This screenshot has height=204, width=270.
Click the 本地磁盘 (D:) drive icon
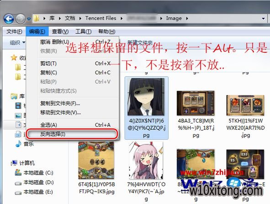pos(18,183)
